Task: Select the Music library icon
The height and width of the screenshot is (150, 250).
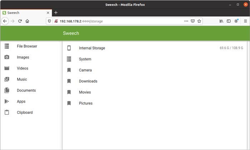Action: click(x=7, y=79)
